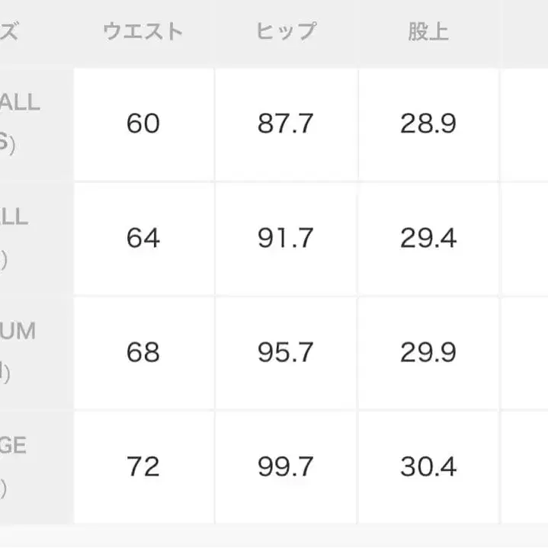This screenshot has height=548, width=548.
Task: Select the hip cell showing 95.7
Action: click(x=286, y=352)
